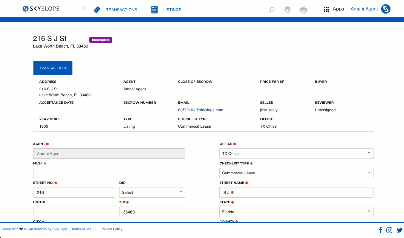Click the '216 S J St' page heading
404x238 pixels.
pyautogui.click(x=50, y=38)
